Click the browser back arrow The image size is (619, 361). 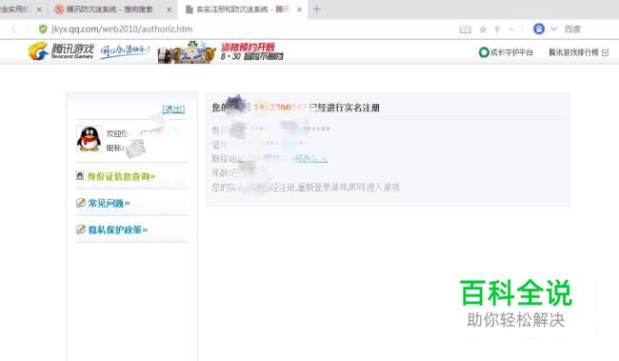pos(14,29)
